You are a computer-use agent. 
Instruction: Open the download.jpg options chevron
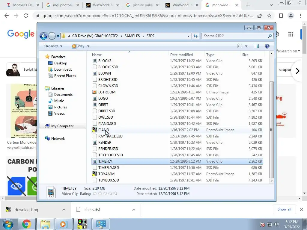tap(64, 210)
